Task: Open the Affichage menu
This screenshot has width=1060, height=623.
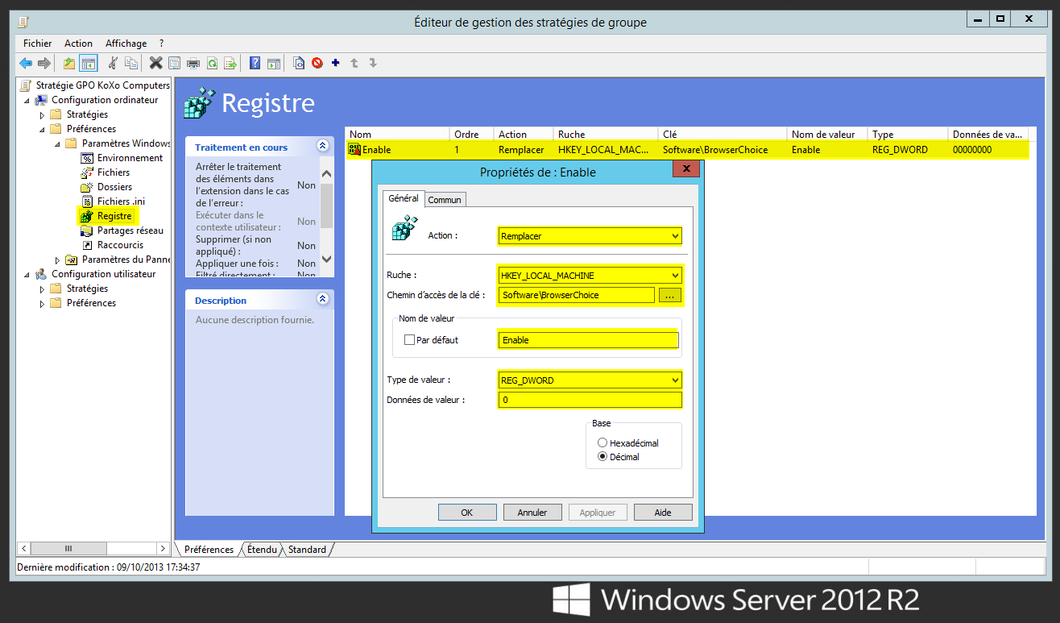Action: [126, 44]
